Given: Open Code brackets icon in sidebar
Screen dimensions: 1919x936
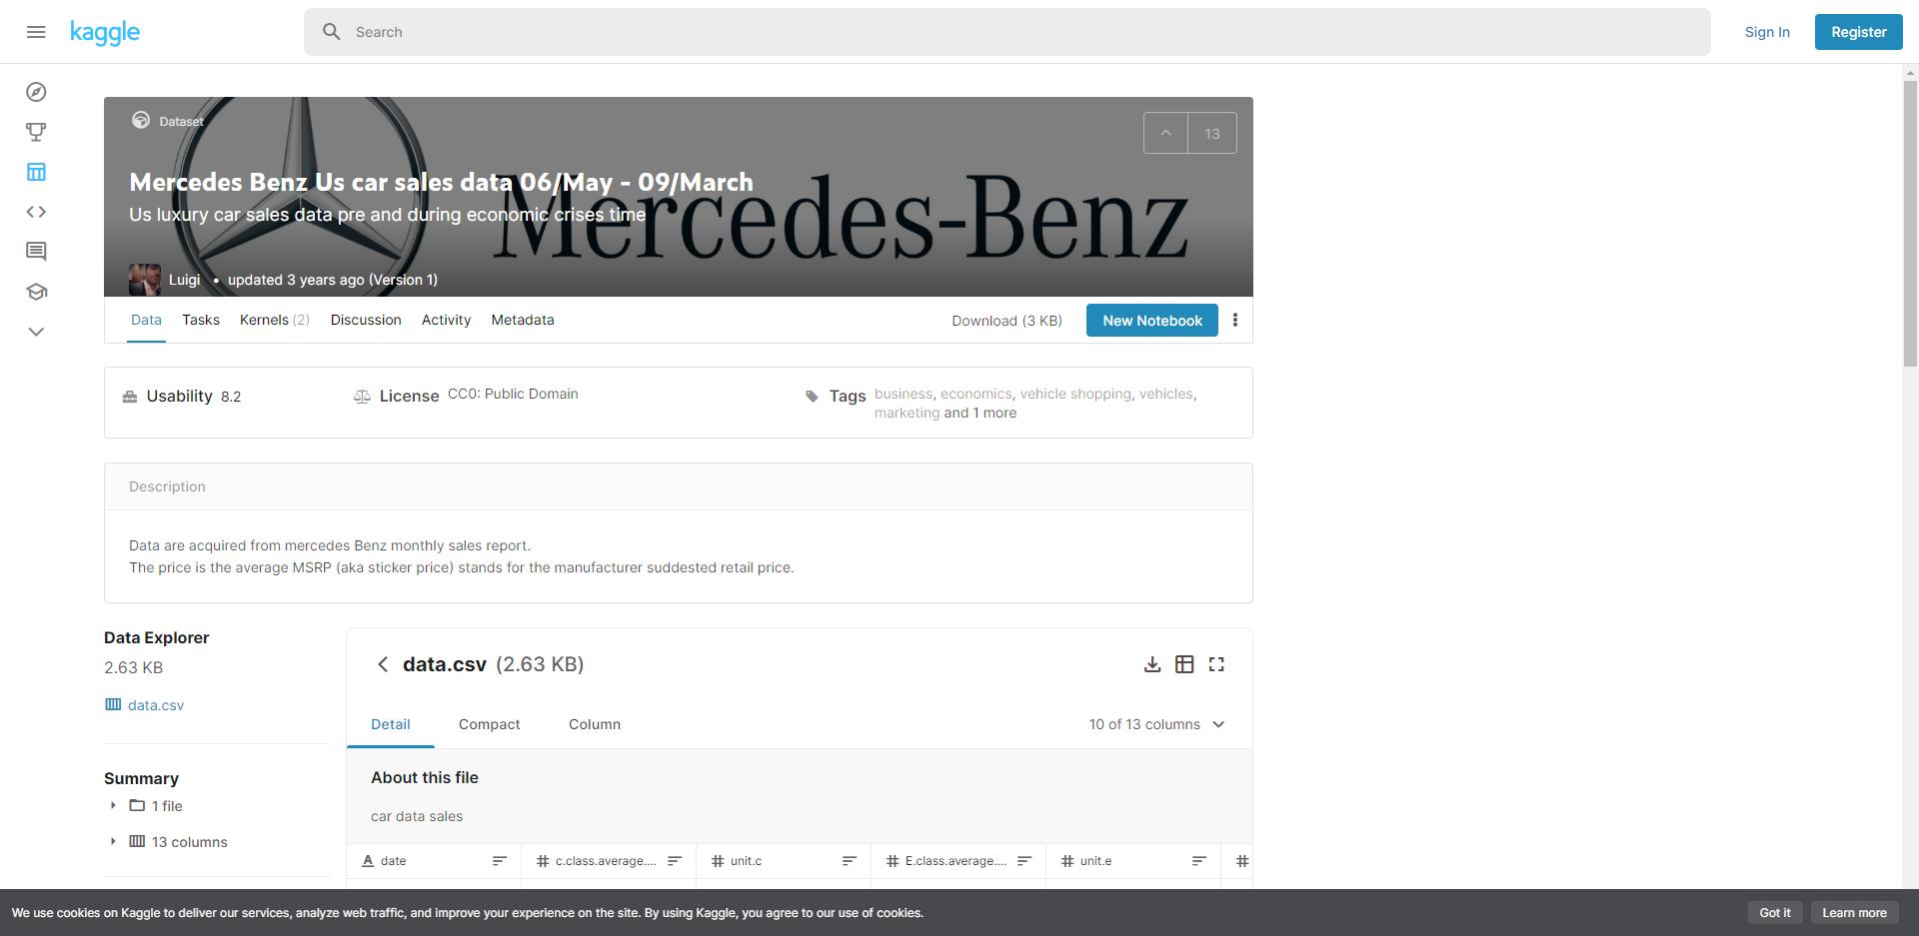Looking at the screenshot, I should tap(36, 212).
